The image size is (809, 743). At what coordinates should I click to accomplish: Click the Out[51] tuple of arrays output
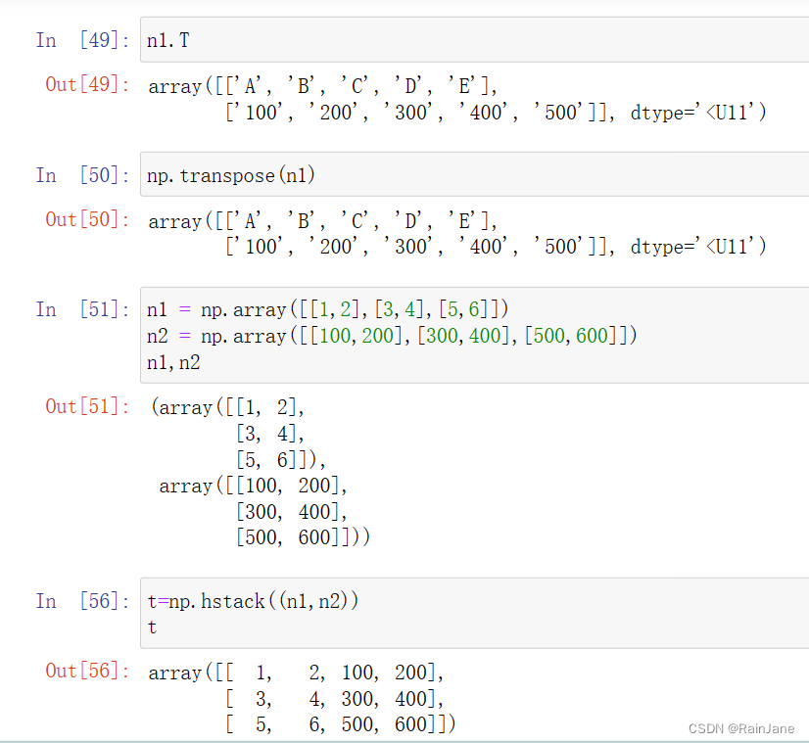coord(261,472)
